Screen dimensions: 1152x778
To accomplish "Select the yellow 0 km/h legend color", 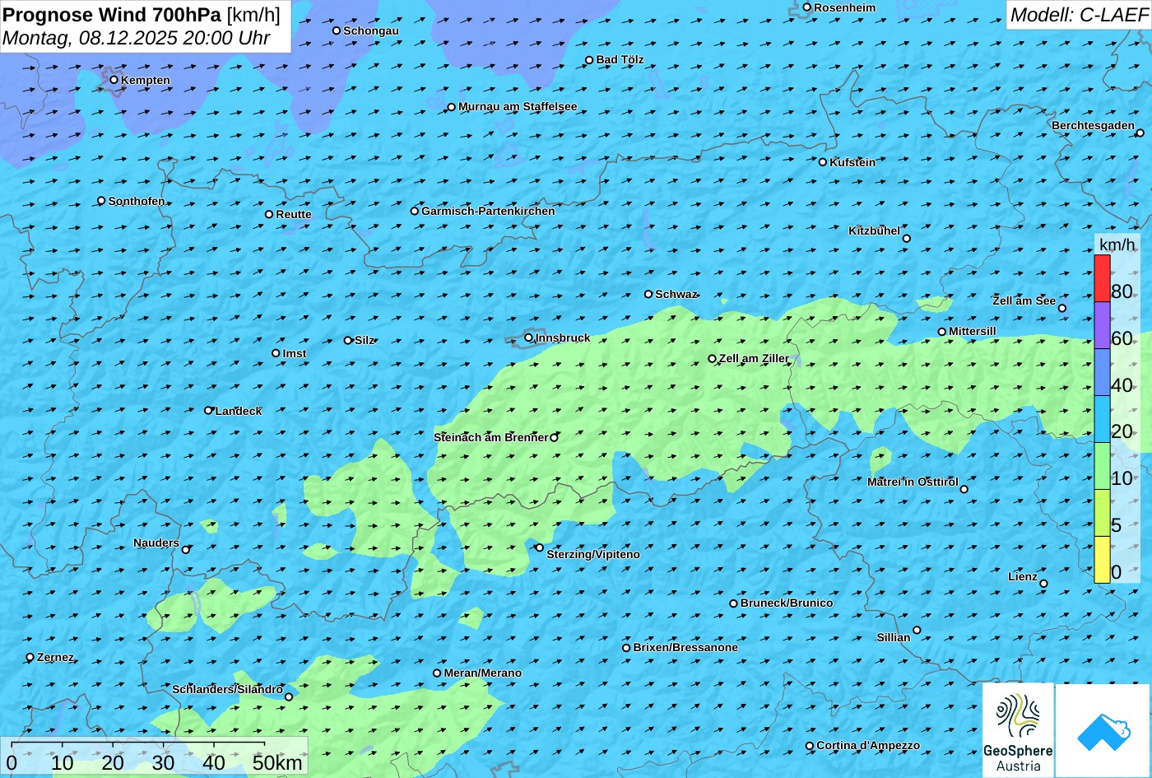I will [1102, 560].
